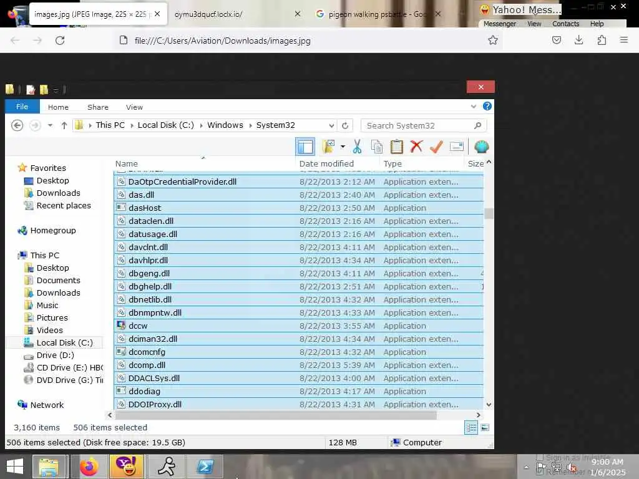Click the clipboard Paste icon
Image resolution: width=639 pixels, height=479 pixels.
click(396, 147)
